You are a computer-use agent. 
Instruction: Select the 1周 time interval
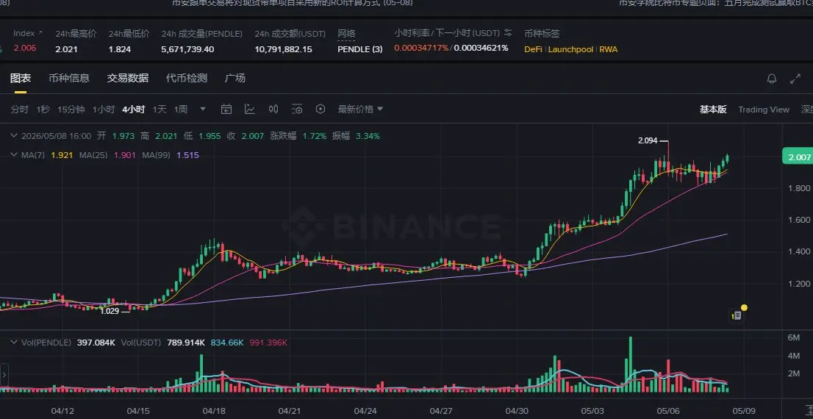[x=181, y=110]
